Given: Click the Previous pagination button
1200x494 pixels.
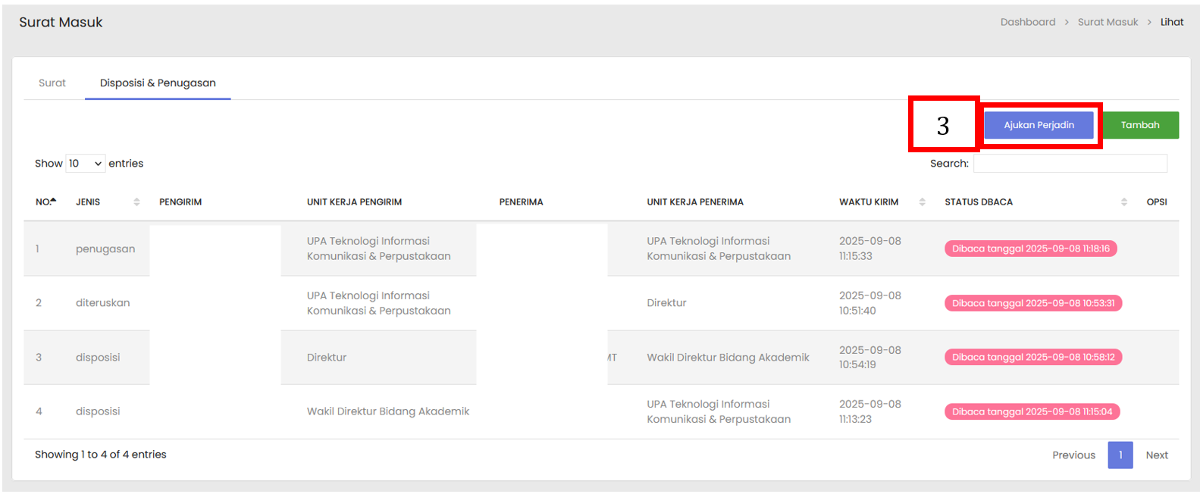Looking at the screenshot, I should tap(1073, 455).
